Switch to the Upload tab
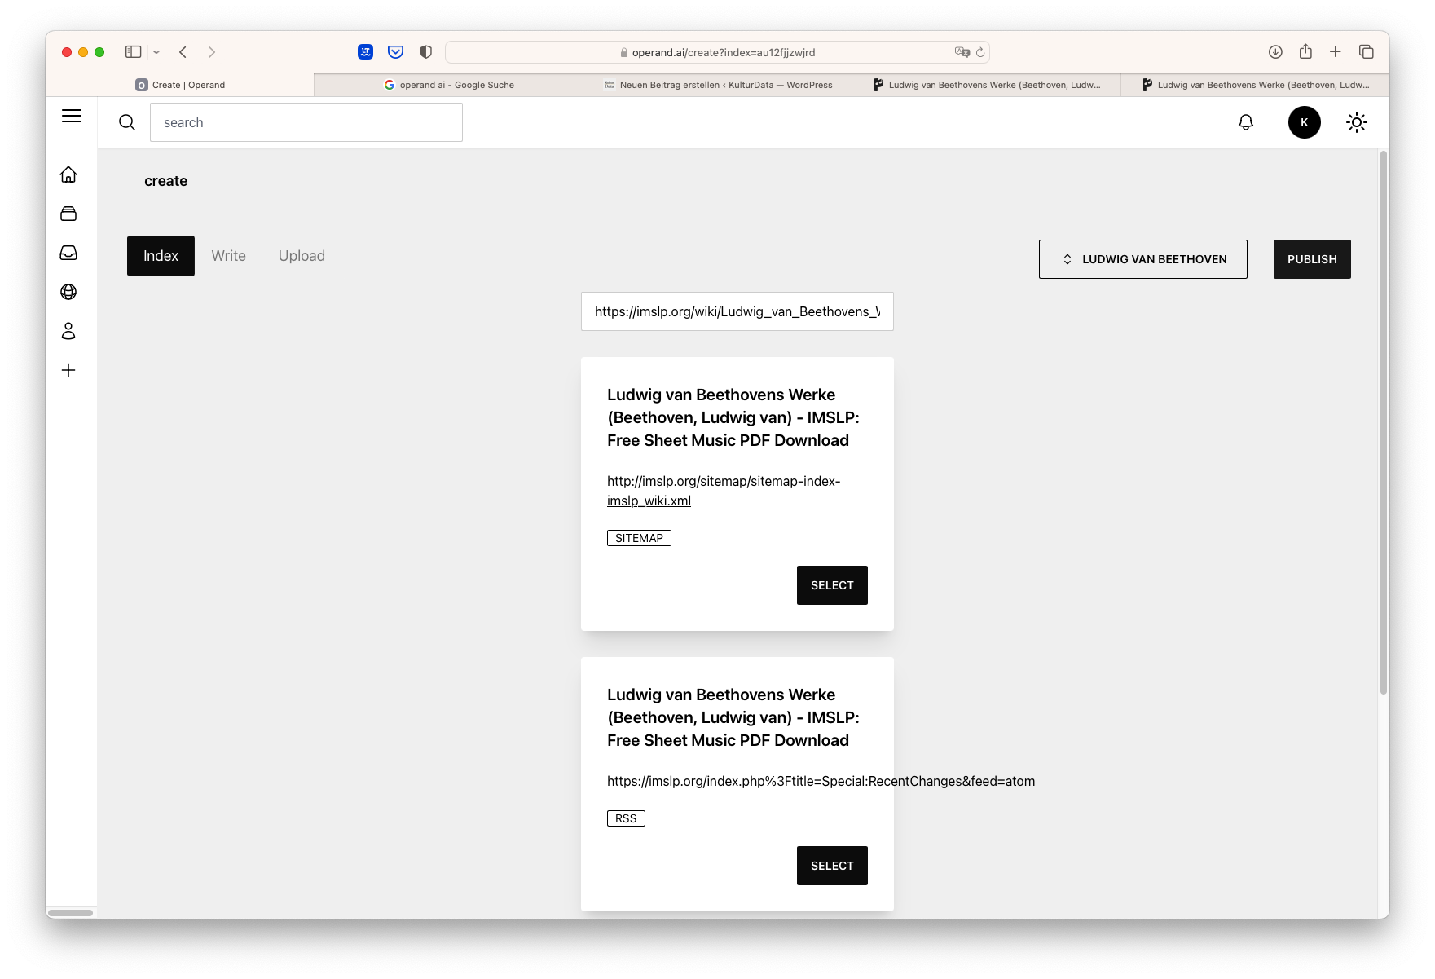Screen dimensions: 1435x979 coord(302,255)
